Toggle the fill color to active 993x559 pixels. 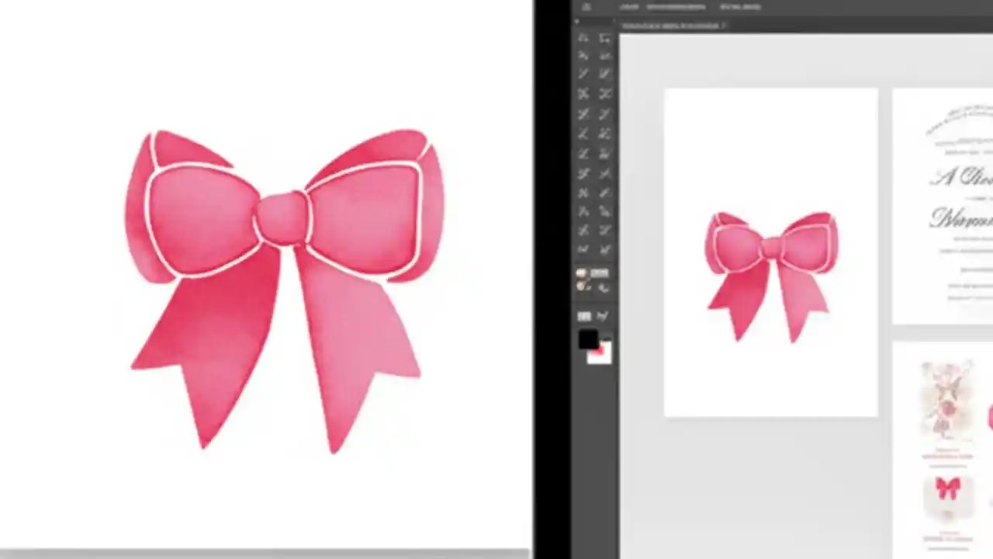[587, 340]
